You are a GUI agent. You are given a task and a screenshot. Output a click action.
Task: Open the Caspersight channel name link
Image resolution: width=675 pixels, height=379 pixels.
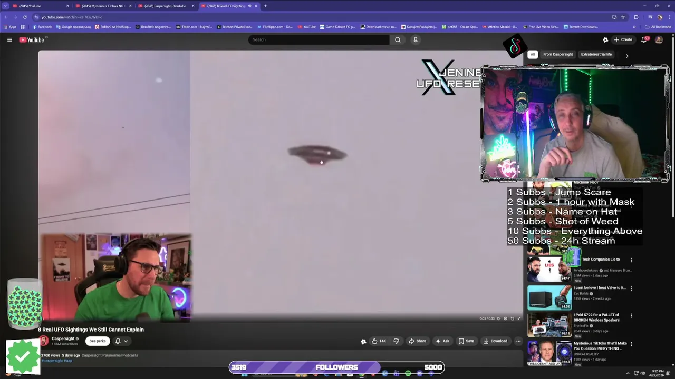pyautogui.click(x=63, y=339)
